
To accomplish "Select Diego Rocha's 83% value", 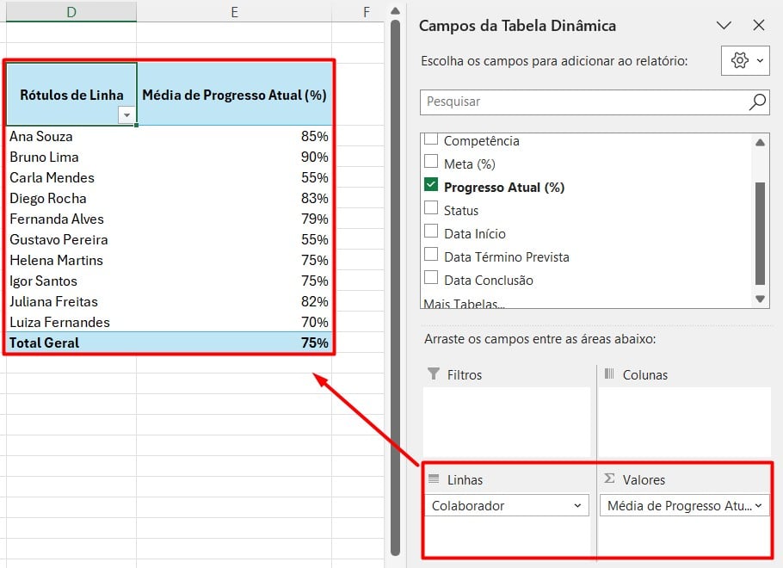I will pos(234,198).
